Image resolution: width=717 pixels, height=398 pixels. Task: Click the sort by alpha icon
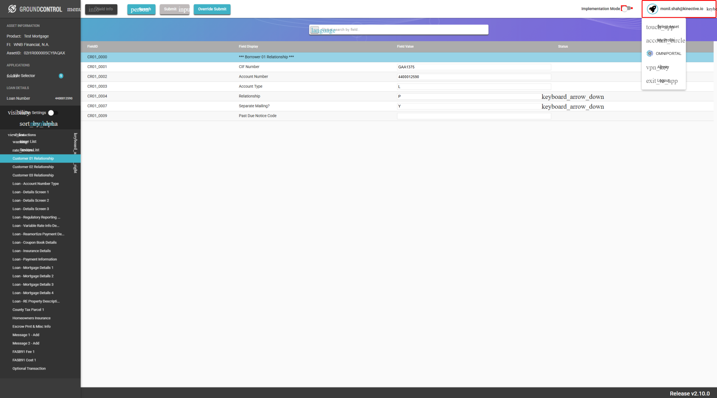38,124
